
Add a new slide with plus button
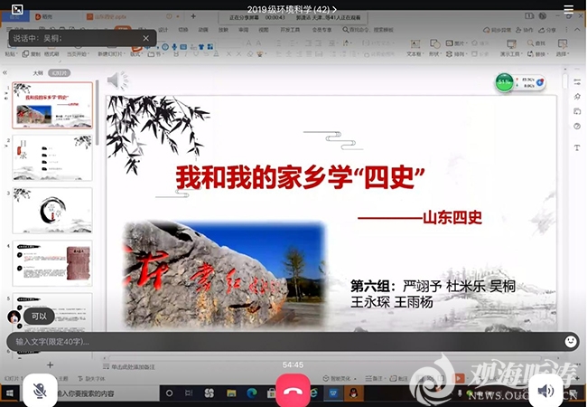coord(51,364)
